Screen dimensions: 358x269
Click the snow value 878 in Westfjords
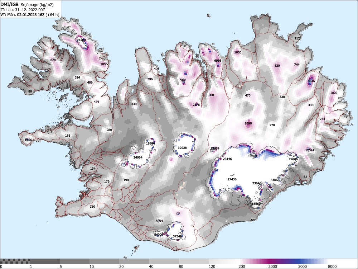(x=53, y=60)
